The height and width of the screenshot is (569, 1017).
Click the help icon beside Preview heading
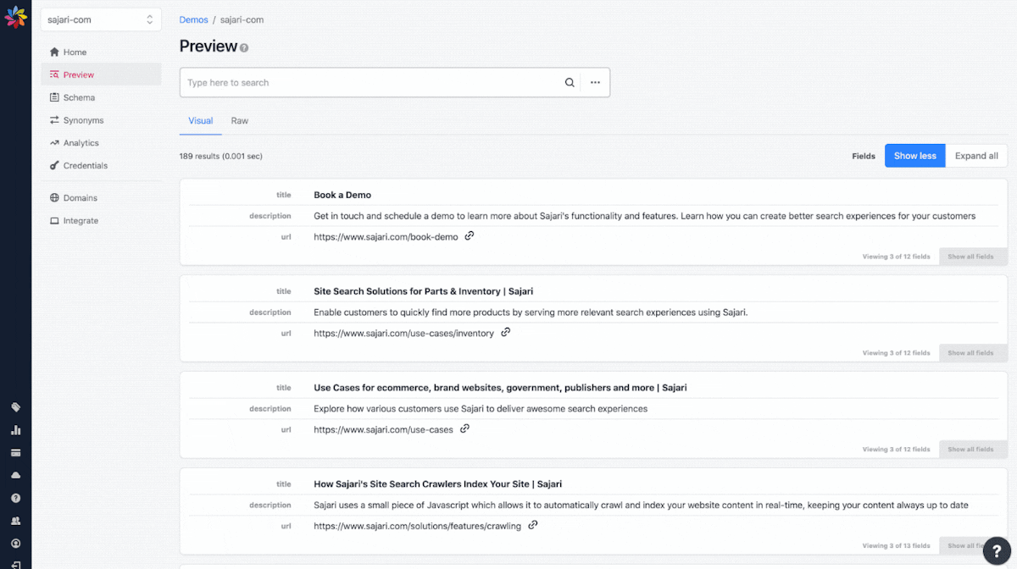[x=244, y=48]
